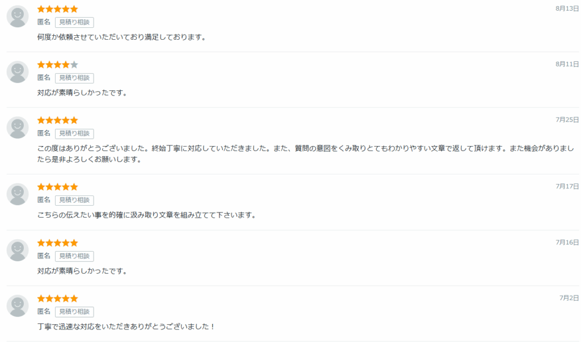This screenshot has width=581, height=342.
Task: Select the 見積り相談 tag on the 8月13日 review
Action: click(x=74, y=22)
